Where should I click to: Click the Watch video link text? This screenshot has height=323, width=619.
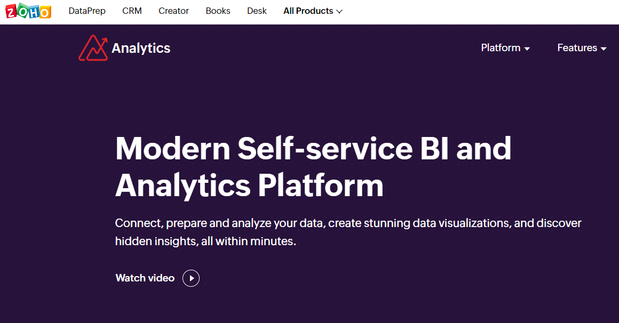tap(145, 278)
